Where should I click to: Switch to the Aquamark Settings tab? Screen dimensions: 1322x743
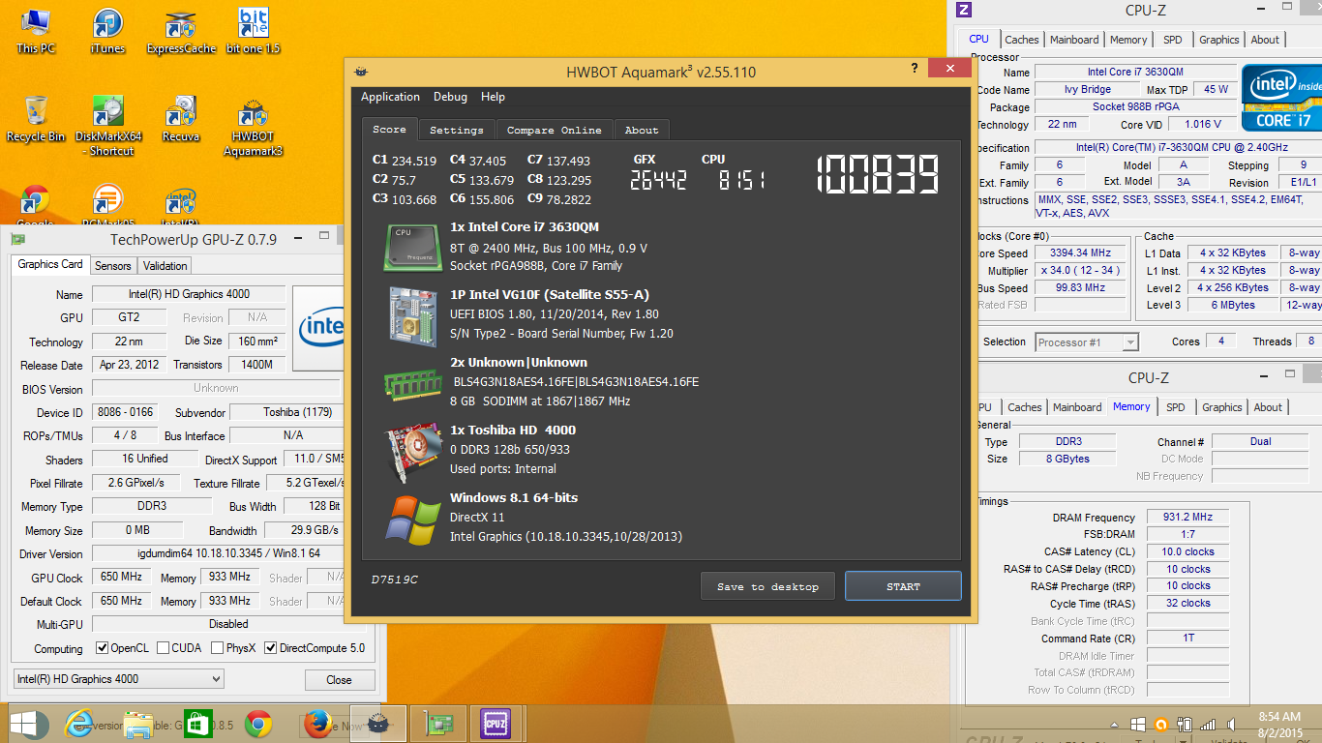pyautogui.click(x=457, y=130)
